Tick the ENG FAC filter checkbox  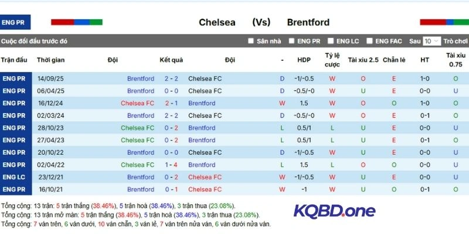coord(369,41)
